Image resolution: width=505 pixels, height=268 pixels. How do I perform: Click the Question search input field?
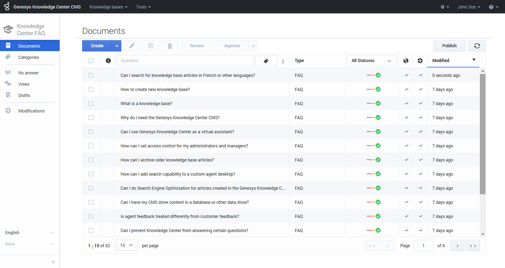pos(185,61)
